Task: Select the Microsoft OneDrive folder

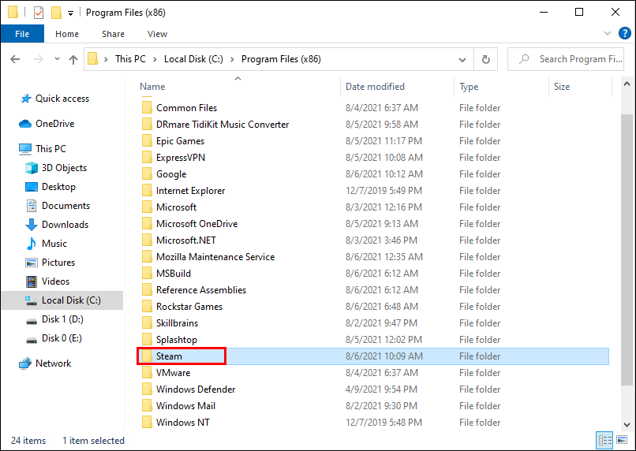Action: 372,224
